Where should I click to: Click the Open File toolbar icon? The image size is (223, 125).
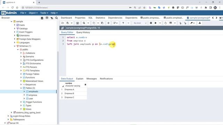coord(63,23)
